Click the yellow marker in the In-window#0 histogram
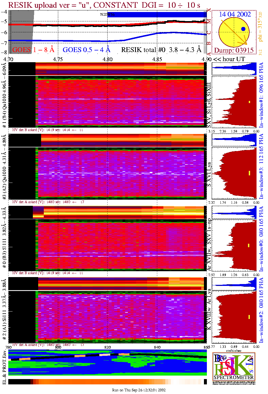 click(x=249, y=245)
